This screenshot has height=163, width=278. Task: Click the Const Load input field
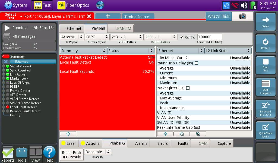coord(210,37)
